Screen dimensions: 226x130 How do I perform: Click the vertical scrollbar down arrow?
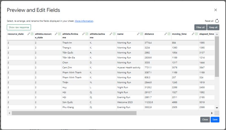217,108
